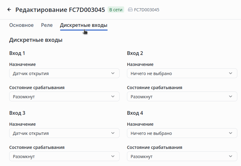Click the FC7D003045 device ID label
The width and height of the screenshot is (241, 166).
pos(147,10)
